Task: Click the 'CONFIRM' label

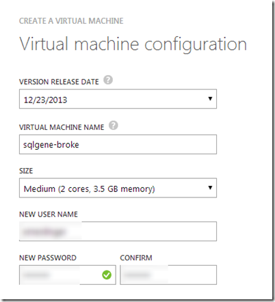Action: click(136, 258)
